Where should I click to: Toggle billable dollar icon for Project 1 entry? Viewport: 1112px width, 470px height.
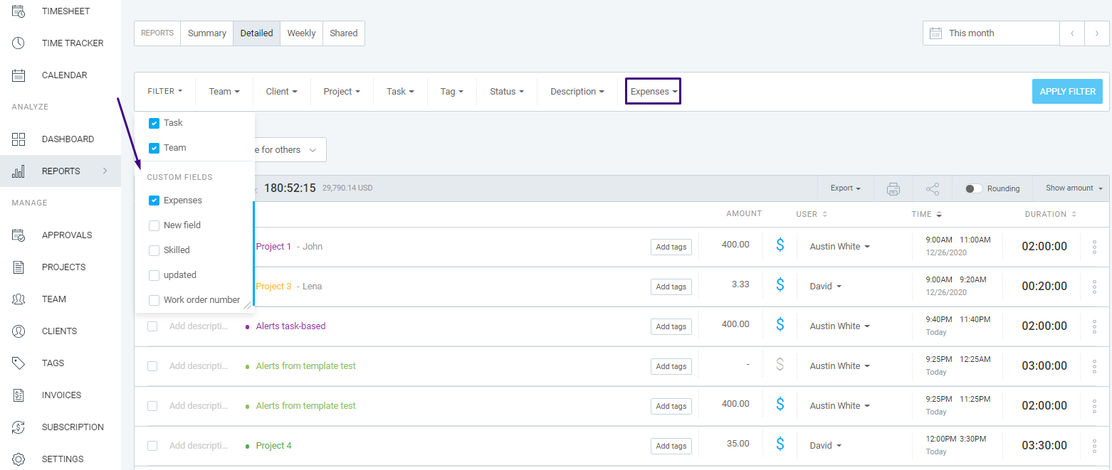[x=780, y=246]
